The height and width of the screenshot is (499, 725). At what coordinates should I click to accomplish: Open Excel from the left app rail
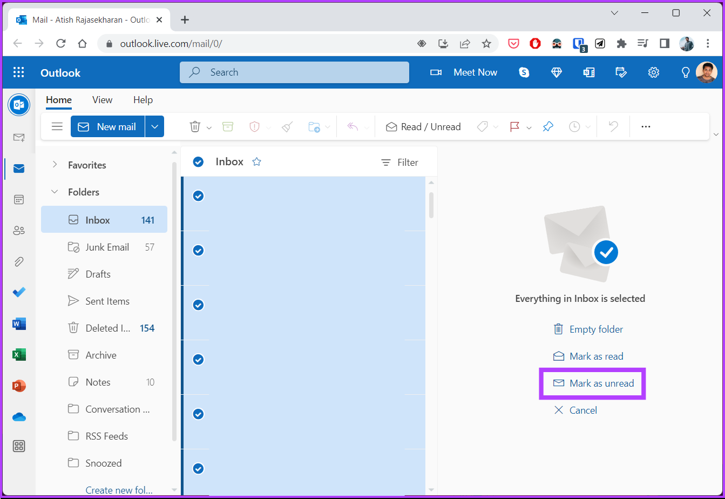[19, 355]
